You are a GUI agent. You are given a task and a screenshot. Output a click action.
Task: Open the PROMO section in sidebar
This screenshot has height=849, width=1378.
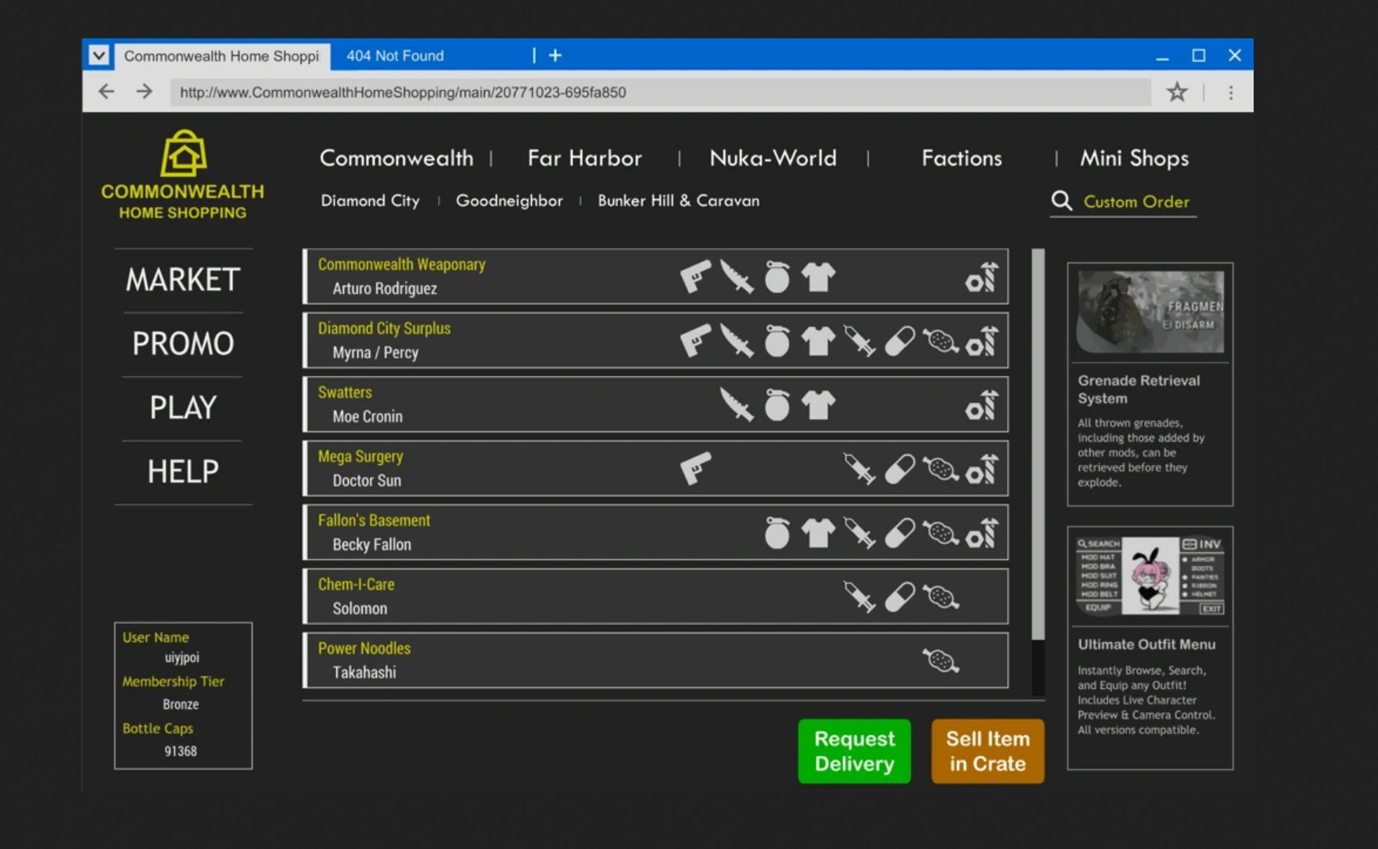[x=183, y=344]
